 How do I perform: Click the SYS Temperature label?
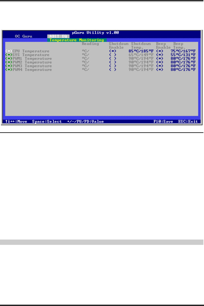click(x=31, y=55)
